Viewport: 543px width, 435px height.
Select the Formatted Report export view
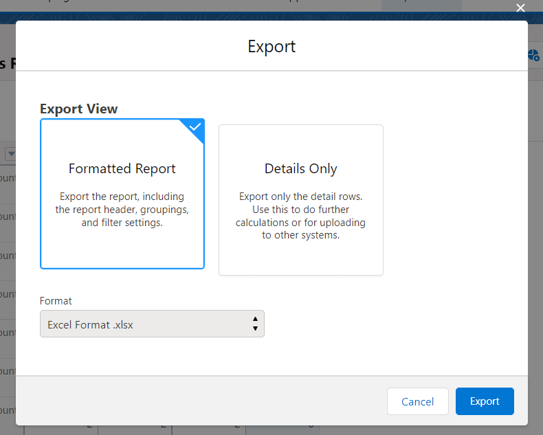click(122, 194)
